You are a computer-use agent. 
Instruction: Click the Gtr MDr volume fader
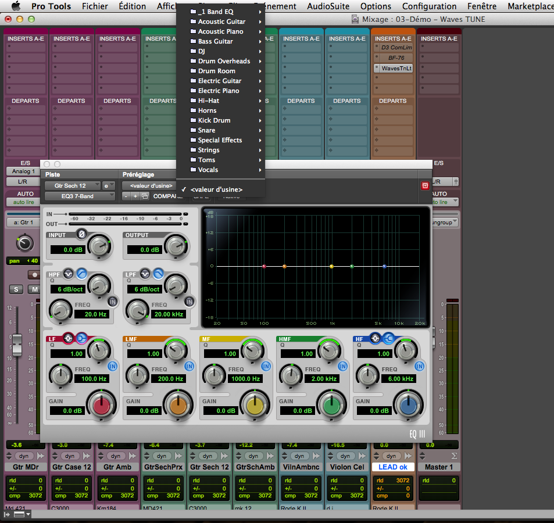pyautogui.click(x=17, y=345)
